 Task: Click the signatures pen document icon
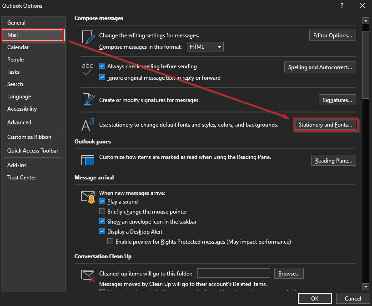[87, 100]
